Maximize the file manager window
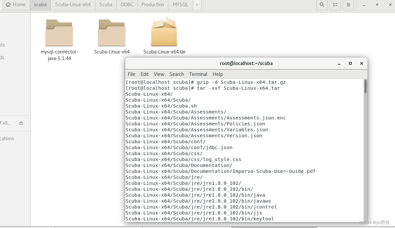The image size is (395, 228). pyautogui.click(x=377, y=5)
